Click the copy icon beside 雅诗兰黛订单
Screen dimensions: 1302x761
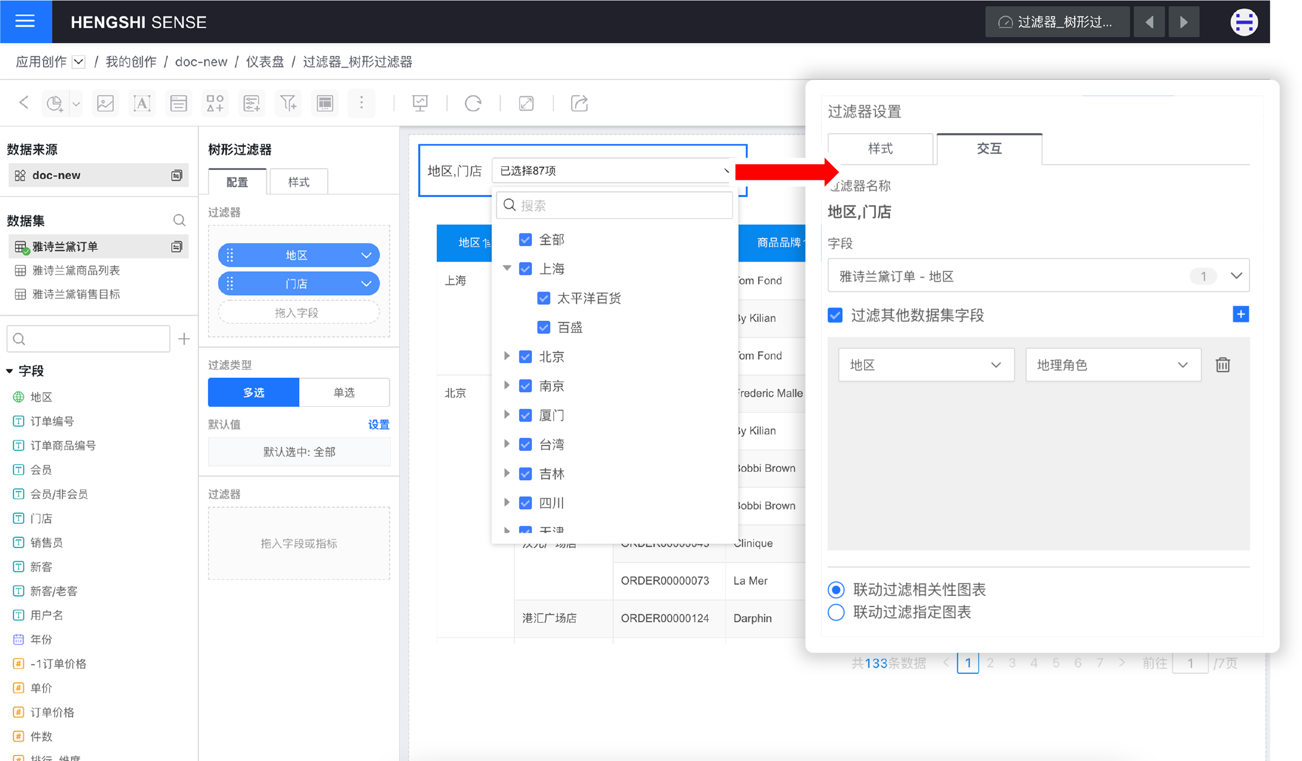177,247
